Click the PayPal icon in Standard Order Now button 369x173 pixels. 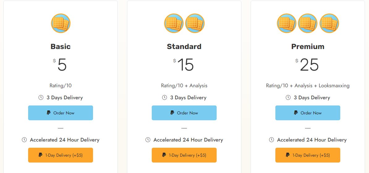point(172,113)
